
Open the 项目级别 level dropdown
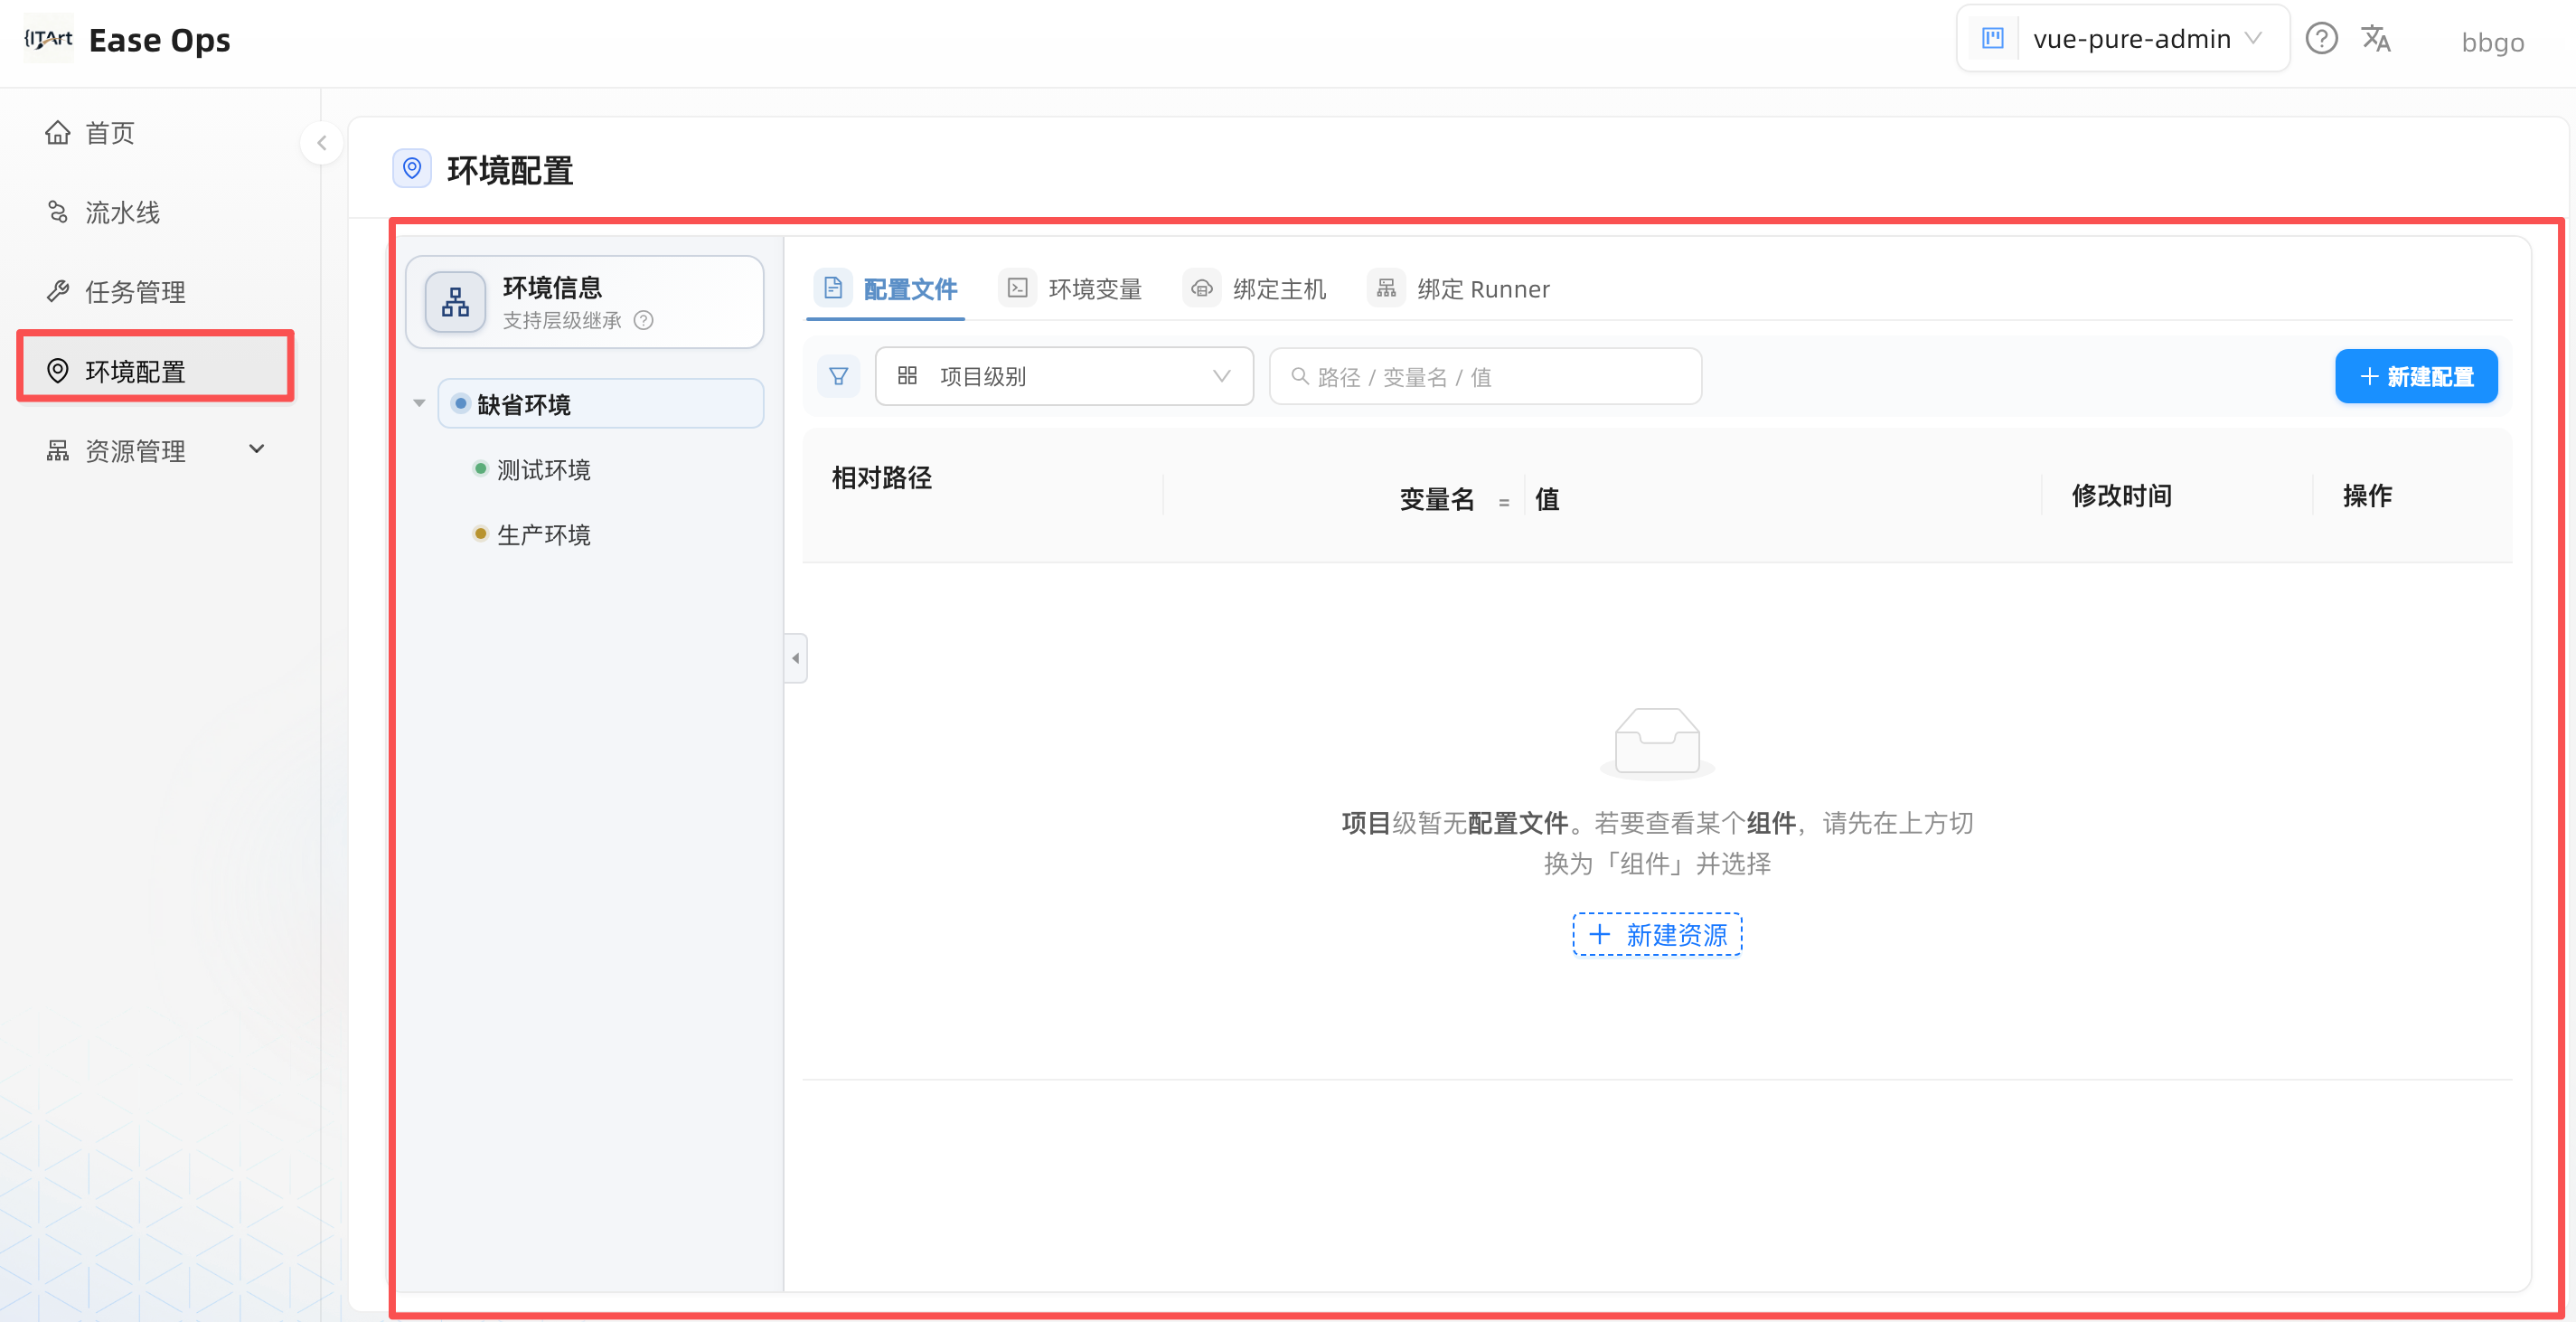(x=1064, y=376)
